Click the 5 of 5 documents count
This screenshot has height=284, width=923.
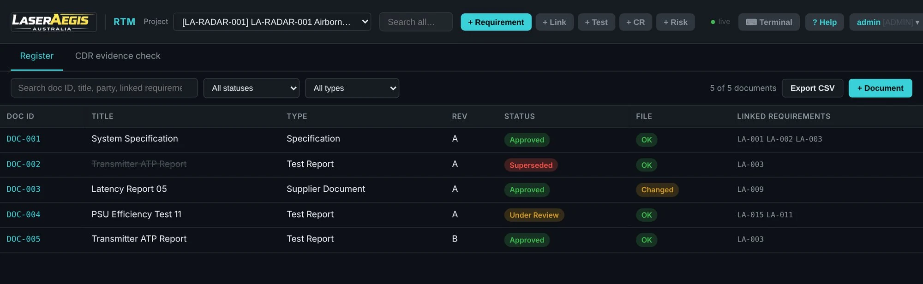point(743,88)
